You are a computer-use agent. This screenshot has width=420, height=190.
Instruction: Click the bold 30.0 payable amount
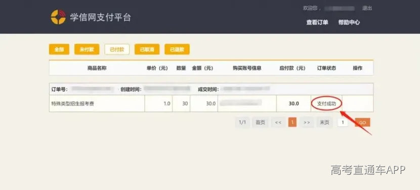click(293, 104)
